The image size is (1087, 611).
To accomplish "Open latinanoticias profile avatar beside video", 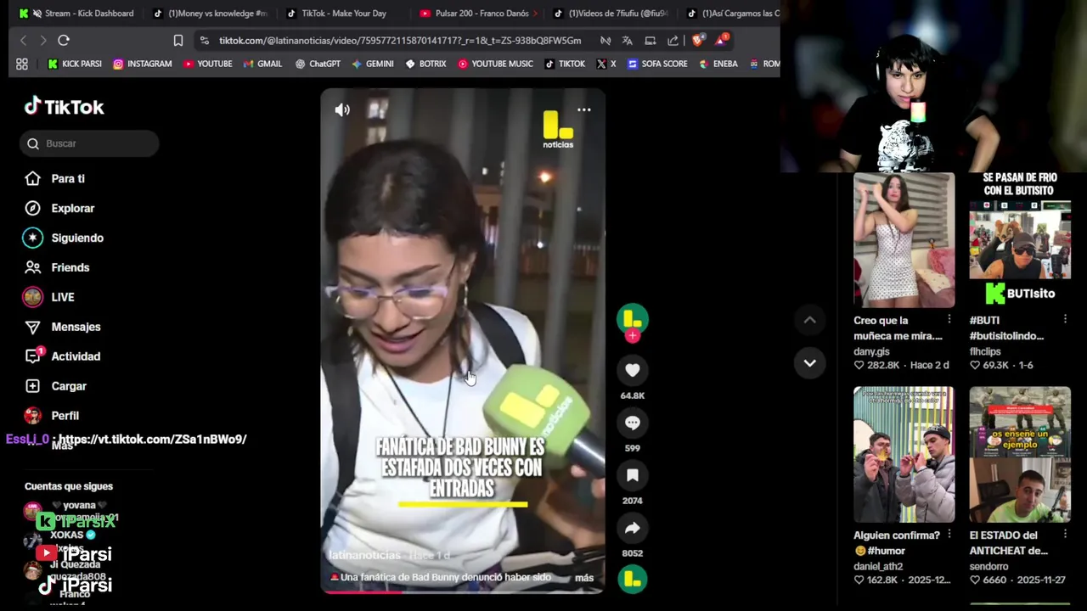I will tap(633, 319).
